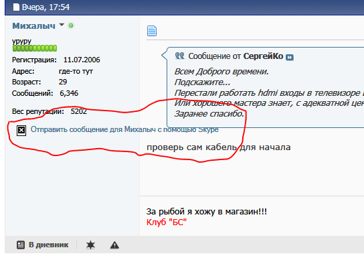Click the уруру user title text
This screenshot has width=364, height=260.
[x=21, y=42]
